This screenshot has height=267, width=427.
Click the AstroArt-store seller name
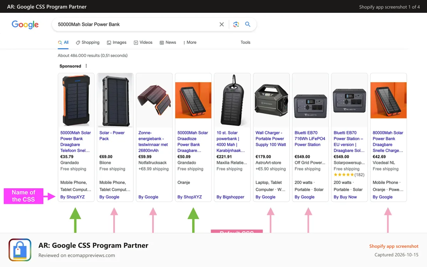[268, 163]
